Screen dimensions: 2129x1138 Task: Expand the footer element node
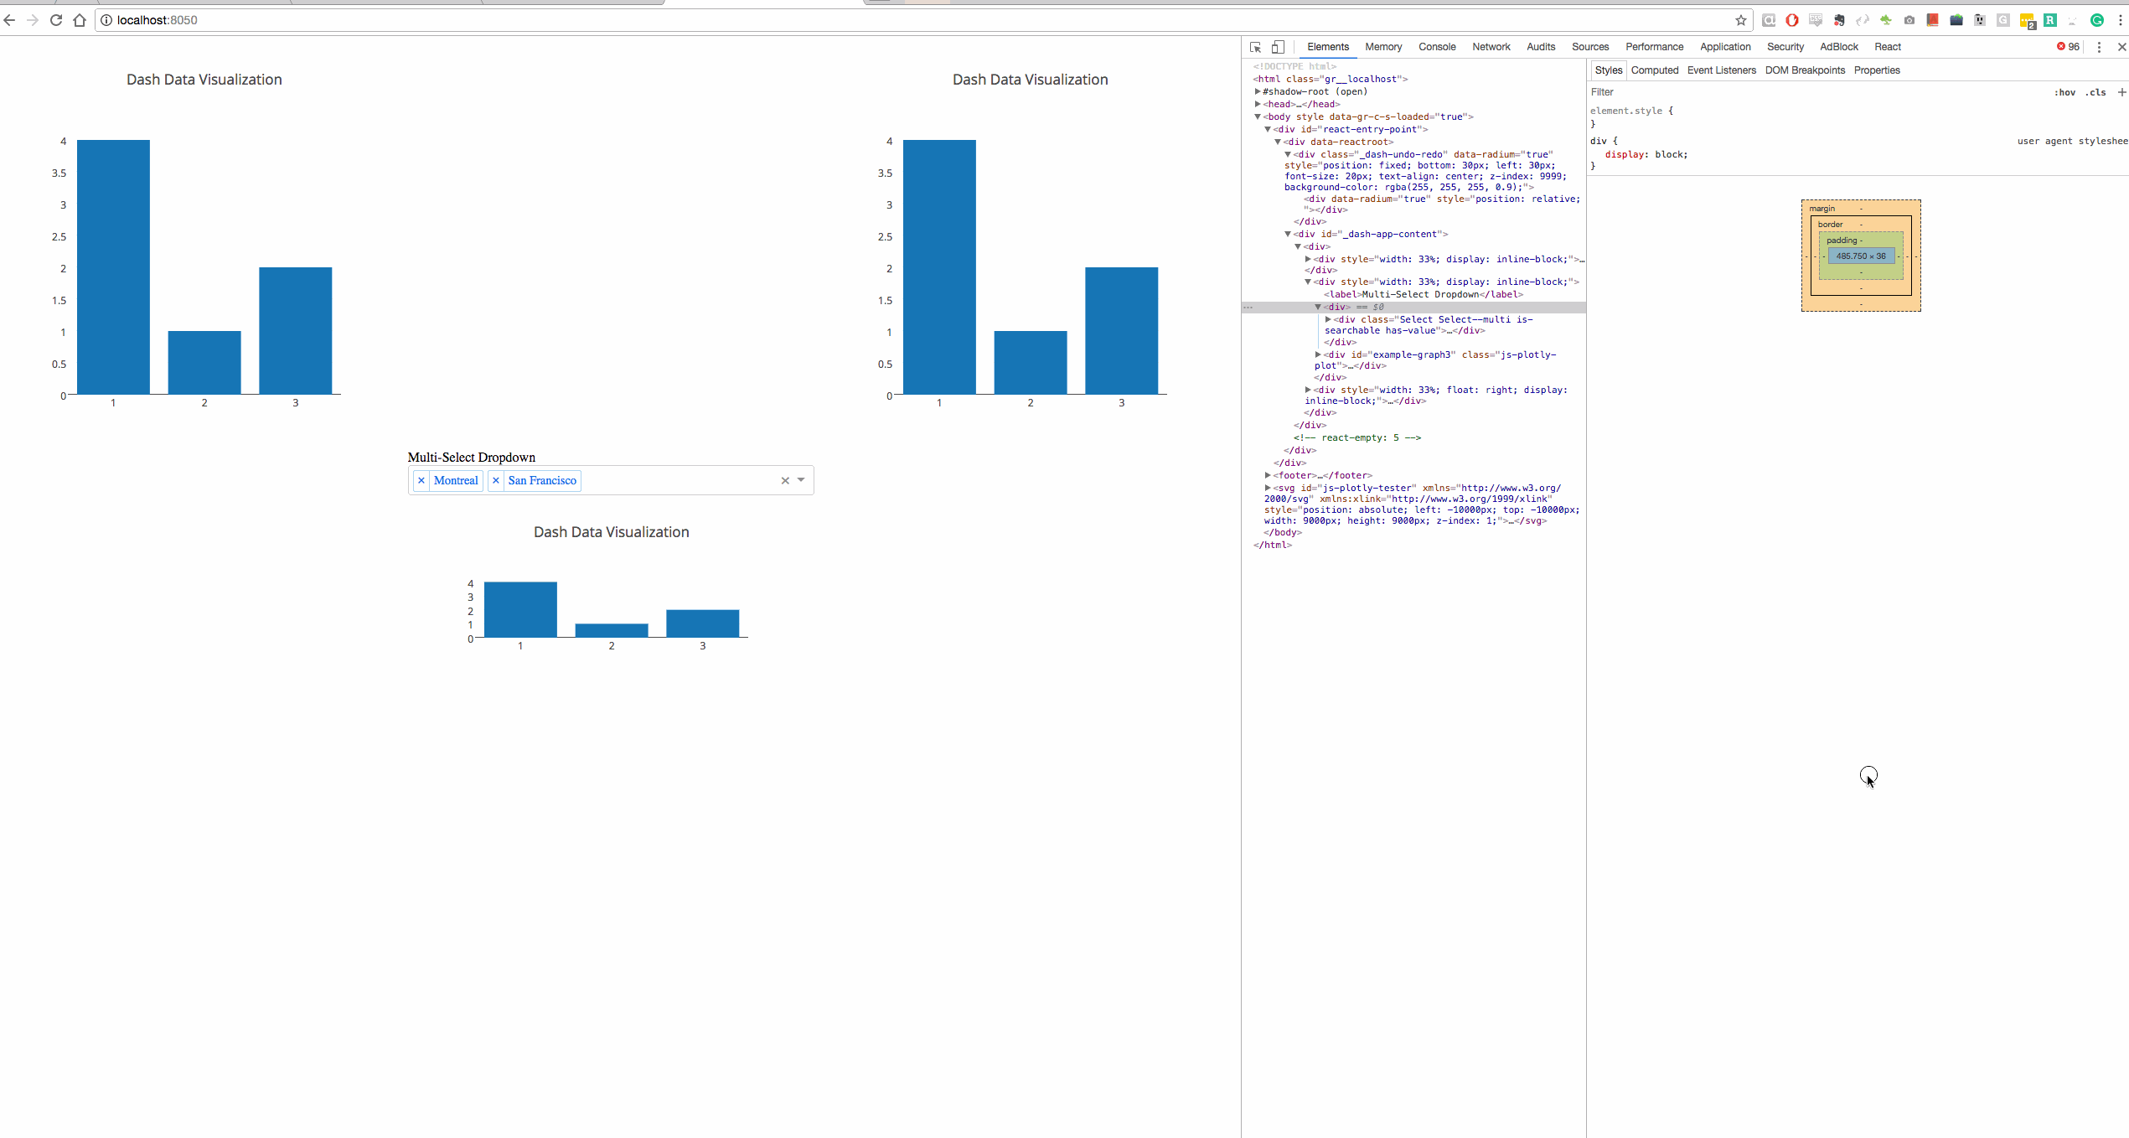coord(1268,475)
